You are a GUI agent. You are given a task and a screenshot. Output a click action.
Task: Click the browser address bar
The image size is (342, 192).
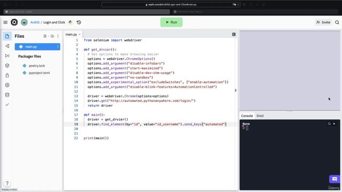tap(171, 5)
